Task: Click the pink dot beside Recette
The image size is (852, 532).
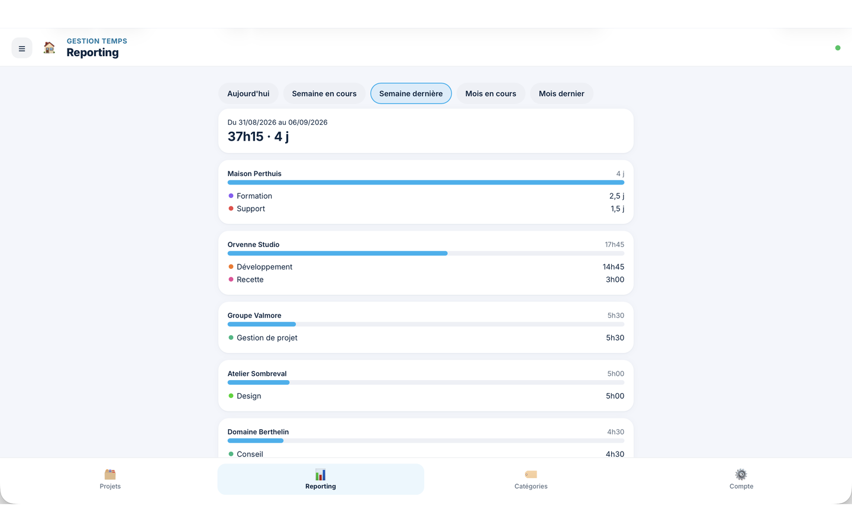Action: (231, 280)
